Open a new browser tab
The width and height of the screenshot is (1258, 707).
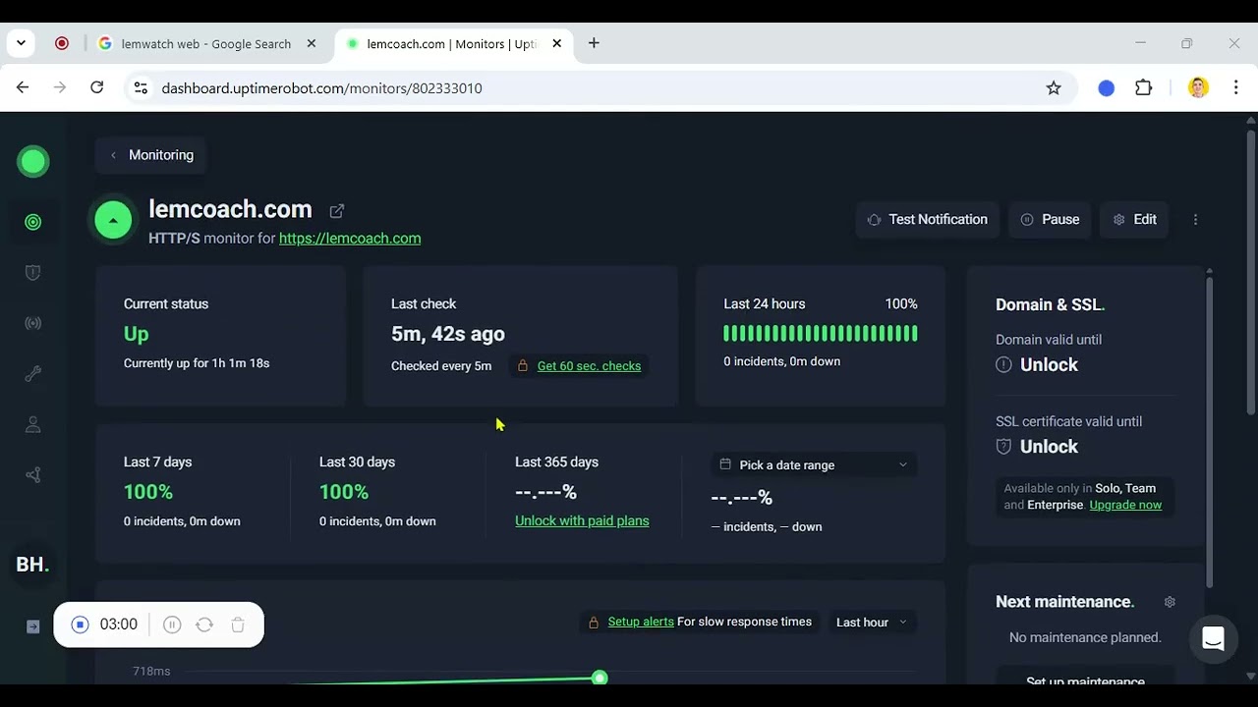(594, 43)
